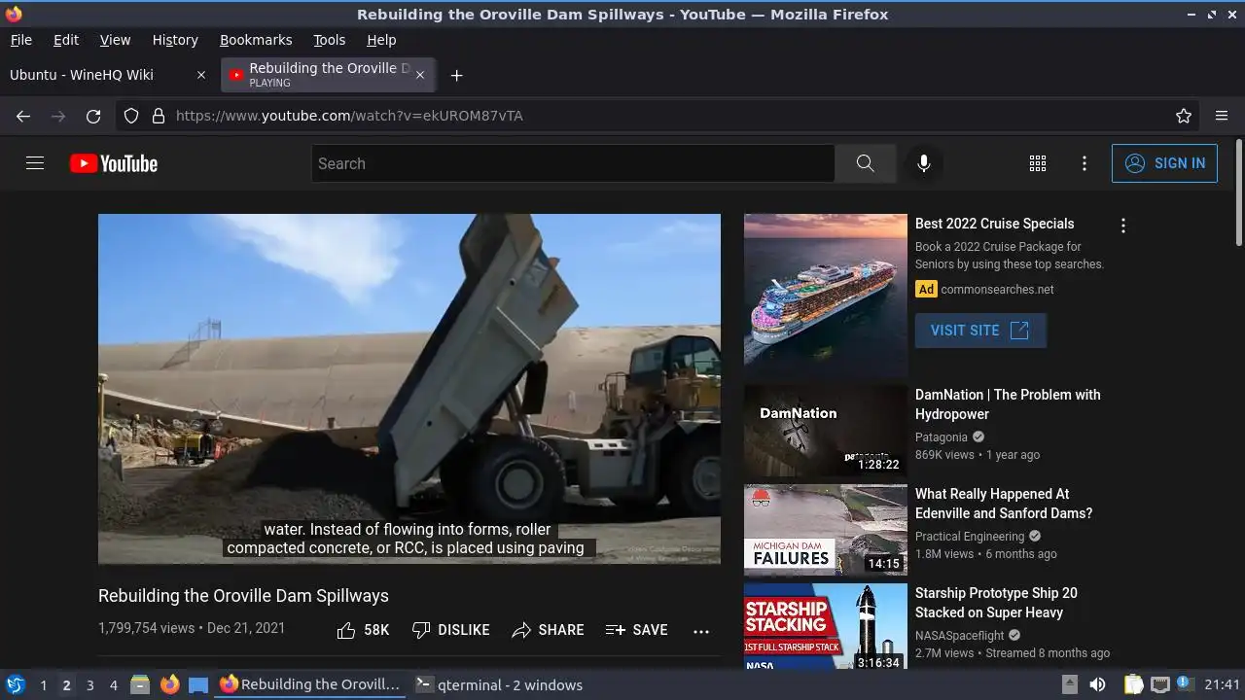Viewport: 1245px width, 700px height.
Task: Click the Firefox forward arrow
Action: click(58, 116)
